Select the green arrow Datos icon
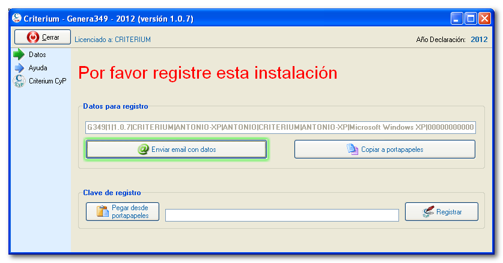Image resolution: width=503 pixels, height=263 pixels. click(x=19, y=54)
